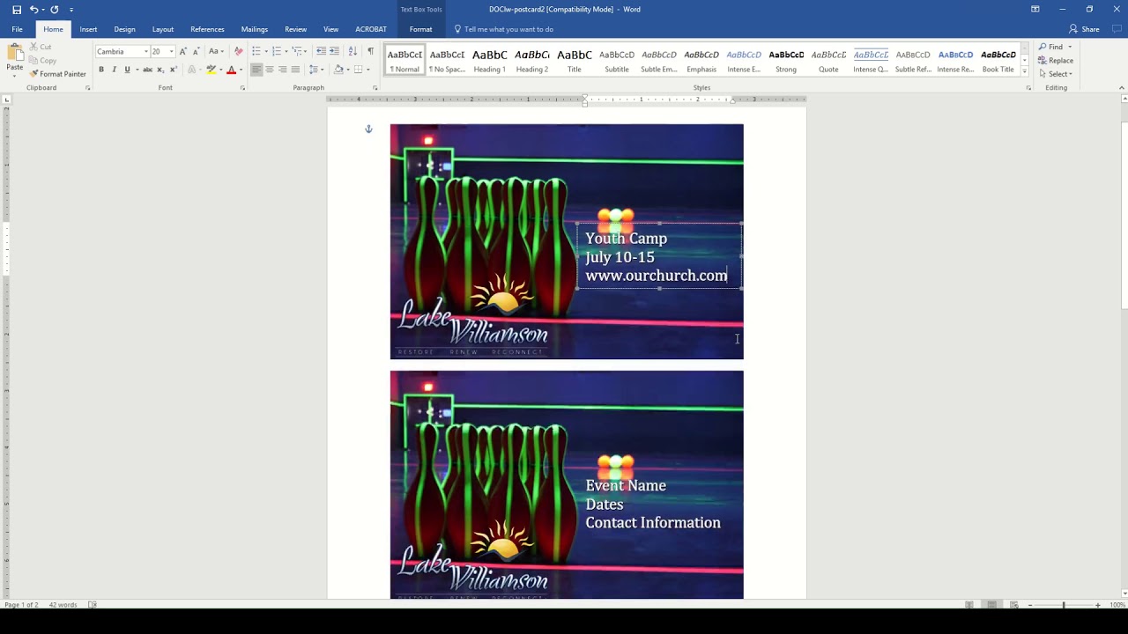Switch to Web Layout view

click(1014, 605)
